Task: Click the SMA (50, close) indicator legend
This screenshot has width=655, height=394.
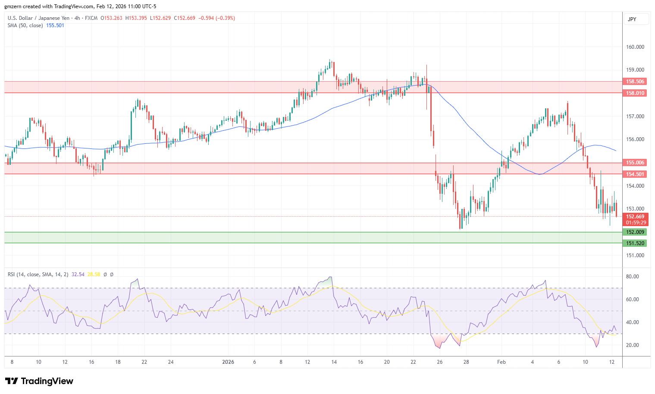Action: coord(25,25)
